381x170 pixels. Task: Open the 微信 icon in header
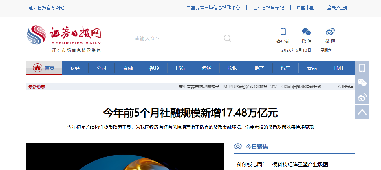coord(307,32)
